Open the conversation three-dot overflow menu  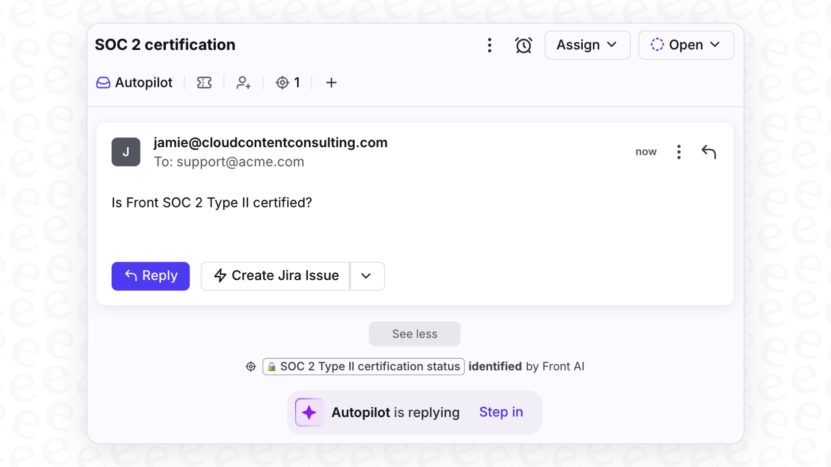pyautogui.click(x=489, y=45)
